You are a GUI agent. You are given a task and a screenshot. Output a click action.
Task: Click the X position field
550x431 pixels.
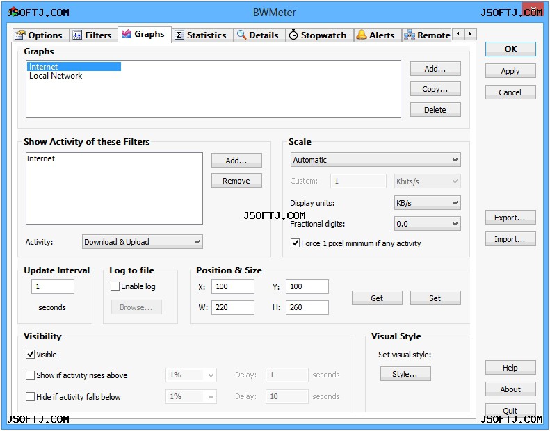(233, 286)
